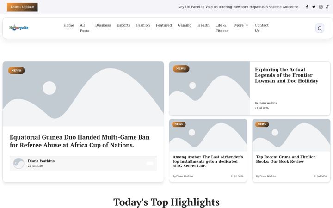Open the Health menu item
Viewport: 333px width, 208px height.
[203, 25]
